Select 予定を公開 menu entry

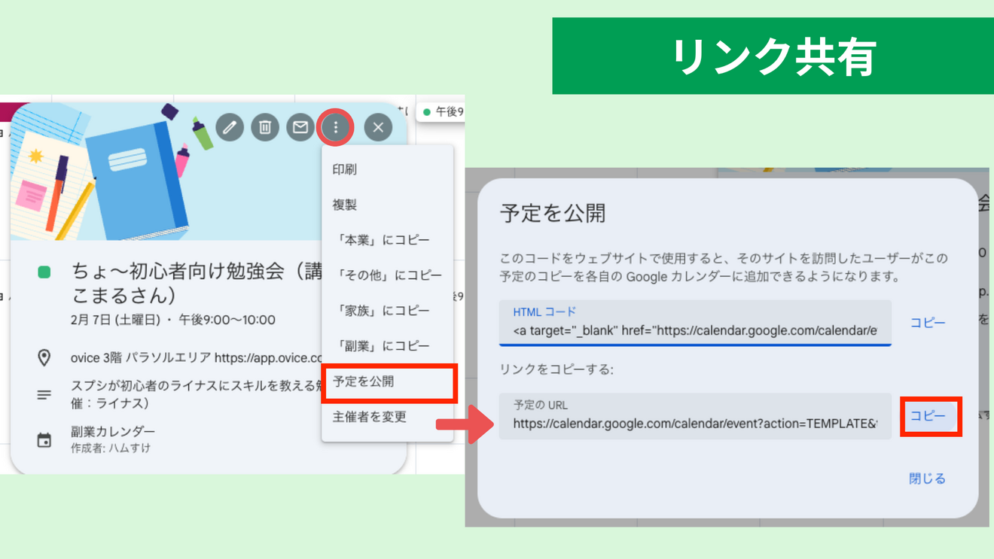pos(389,382)
